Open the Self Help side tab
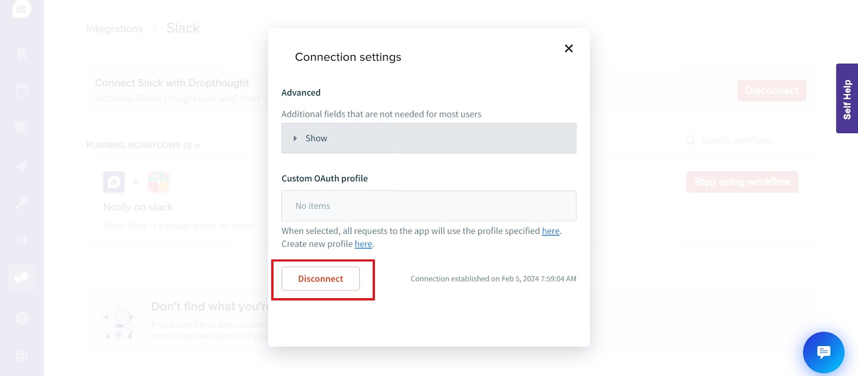 pos(847,99)
